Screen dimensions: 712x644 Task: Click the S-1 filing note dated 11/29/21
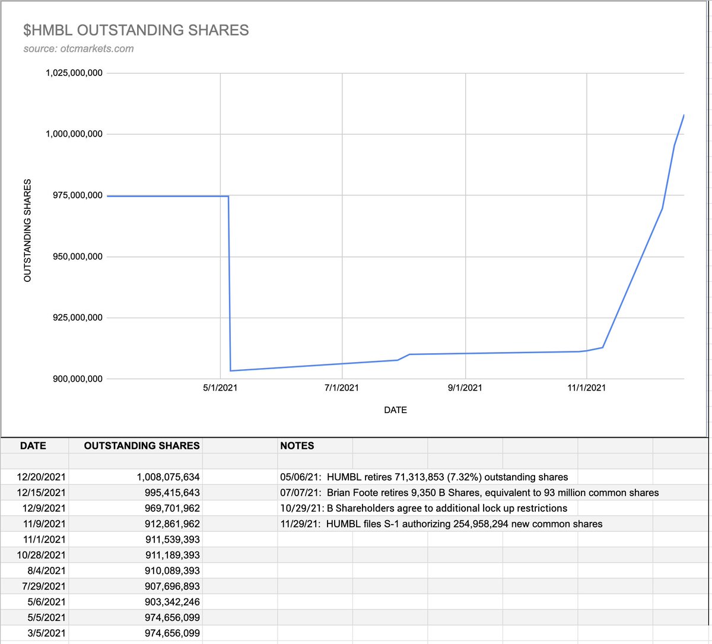(442, 524)
